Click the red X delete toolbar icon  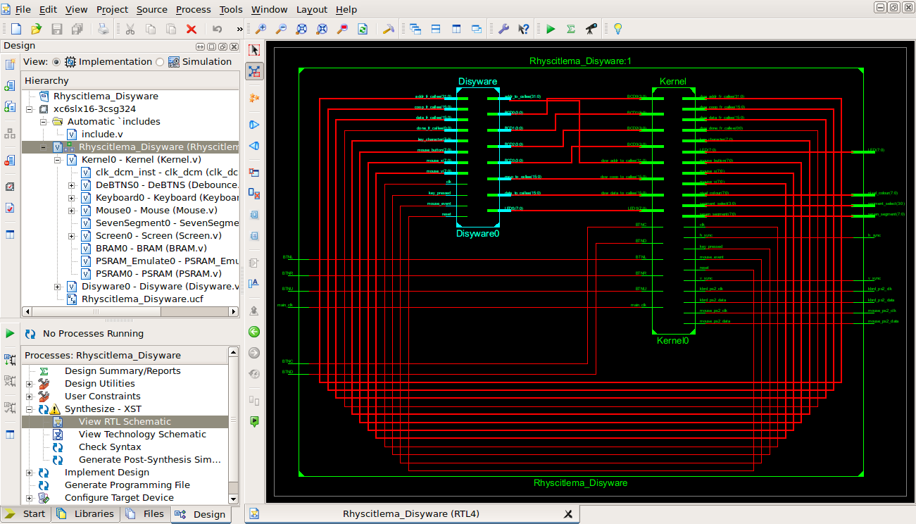[191, 29]
